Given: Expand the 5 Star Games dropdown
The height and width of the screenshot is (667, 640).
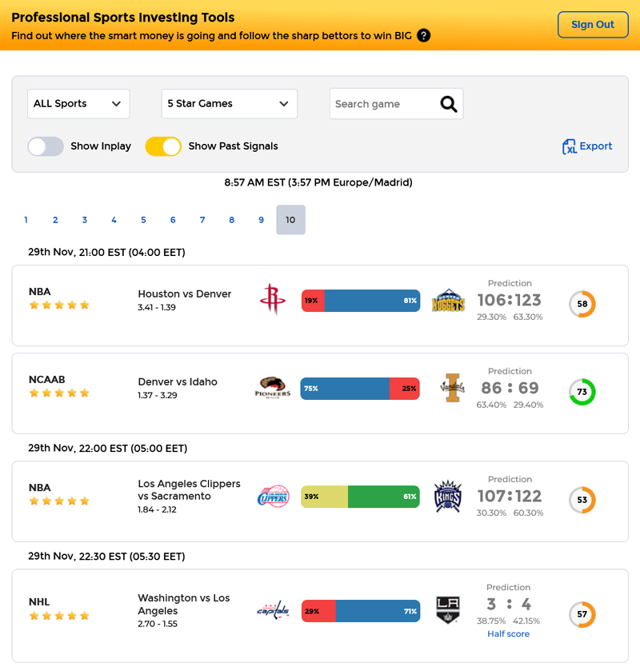Looking at the screenshot, I should coord(229,104).
